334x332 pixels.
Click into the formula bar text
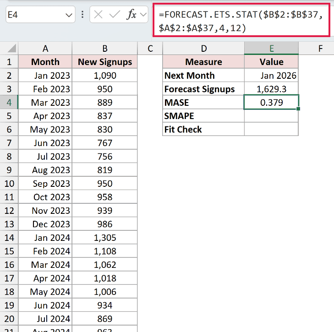(x=241, y=21)
